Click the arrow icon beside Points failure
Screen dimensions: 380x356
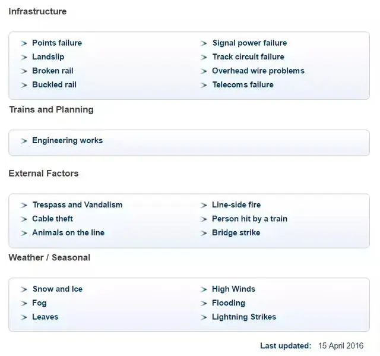click(x=24, y=43)
